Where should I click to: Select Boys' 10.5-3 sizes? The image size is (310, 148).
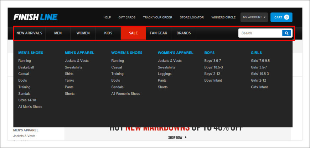[214, 67]
